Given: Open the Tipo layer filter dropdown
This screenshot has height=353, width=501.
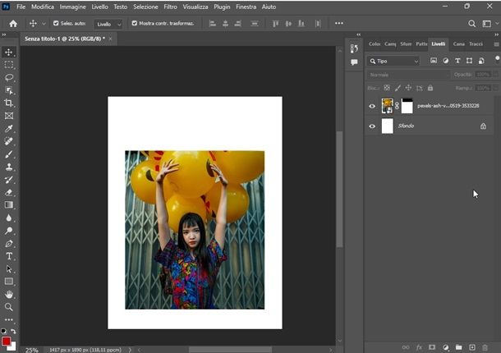Looking at the screenshot, I should pos(393,61).
